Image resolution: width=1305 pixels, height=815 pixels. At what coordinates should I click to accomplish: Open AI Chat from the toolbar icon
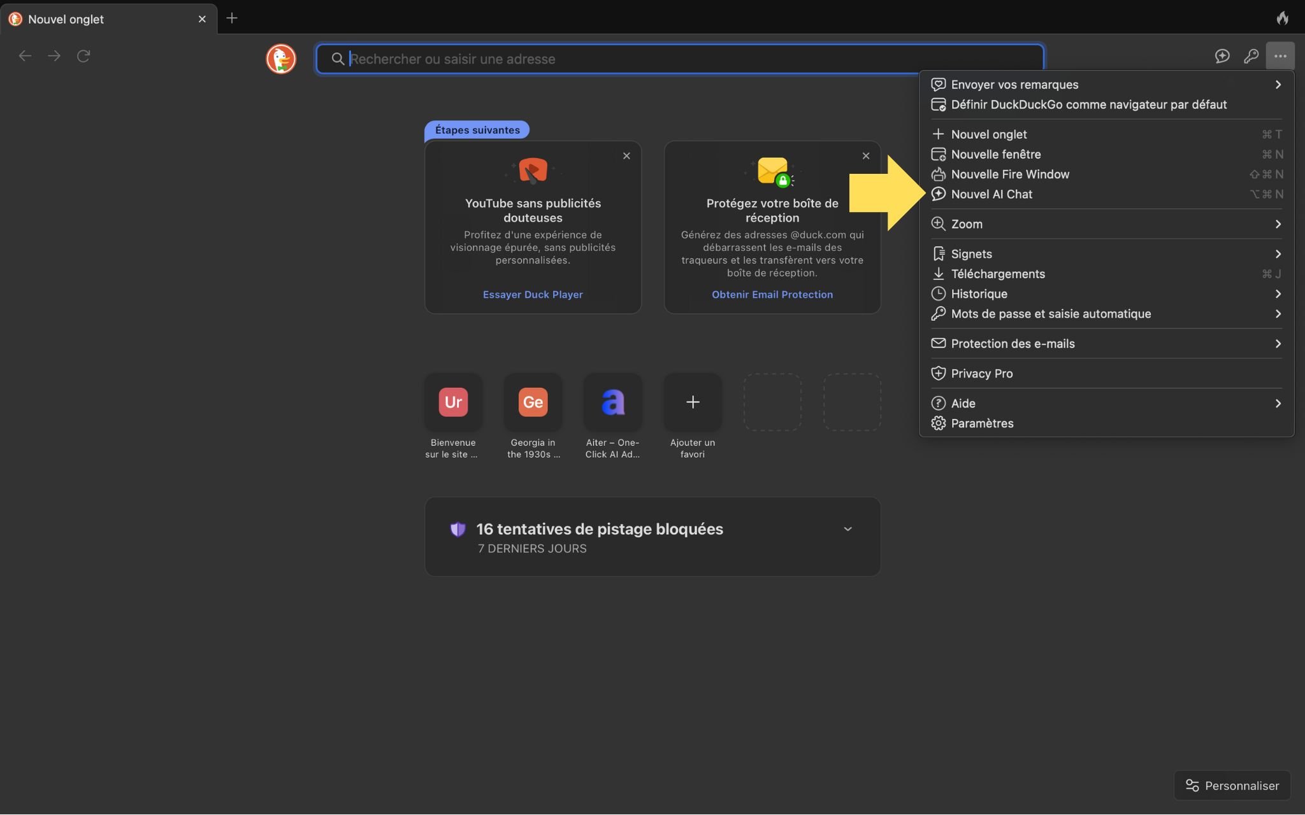coord(1222,56)
